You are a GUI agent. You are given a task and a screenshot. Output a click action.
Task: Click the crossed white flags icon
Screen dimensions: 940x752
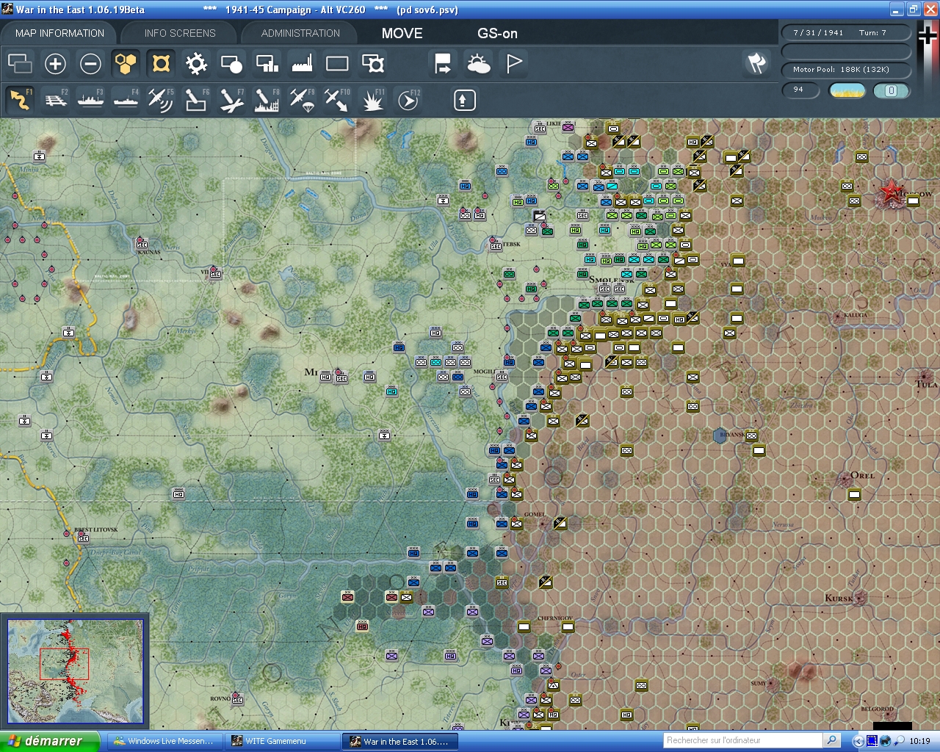756,64
